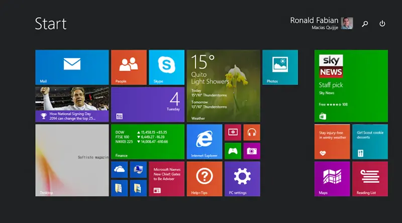Open the Reading List tile
Image resolution: width=402 pixels, height=223 pixels.
click(370, 179)
